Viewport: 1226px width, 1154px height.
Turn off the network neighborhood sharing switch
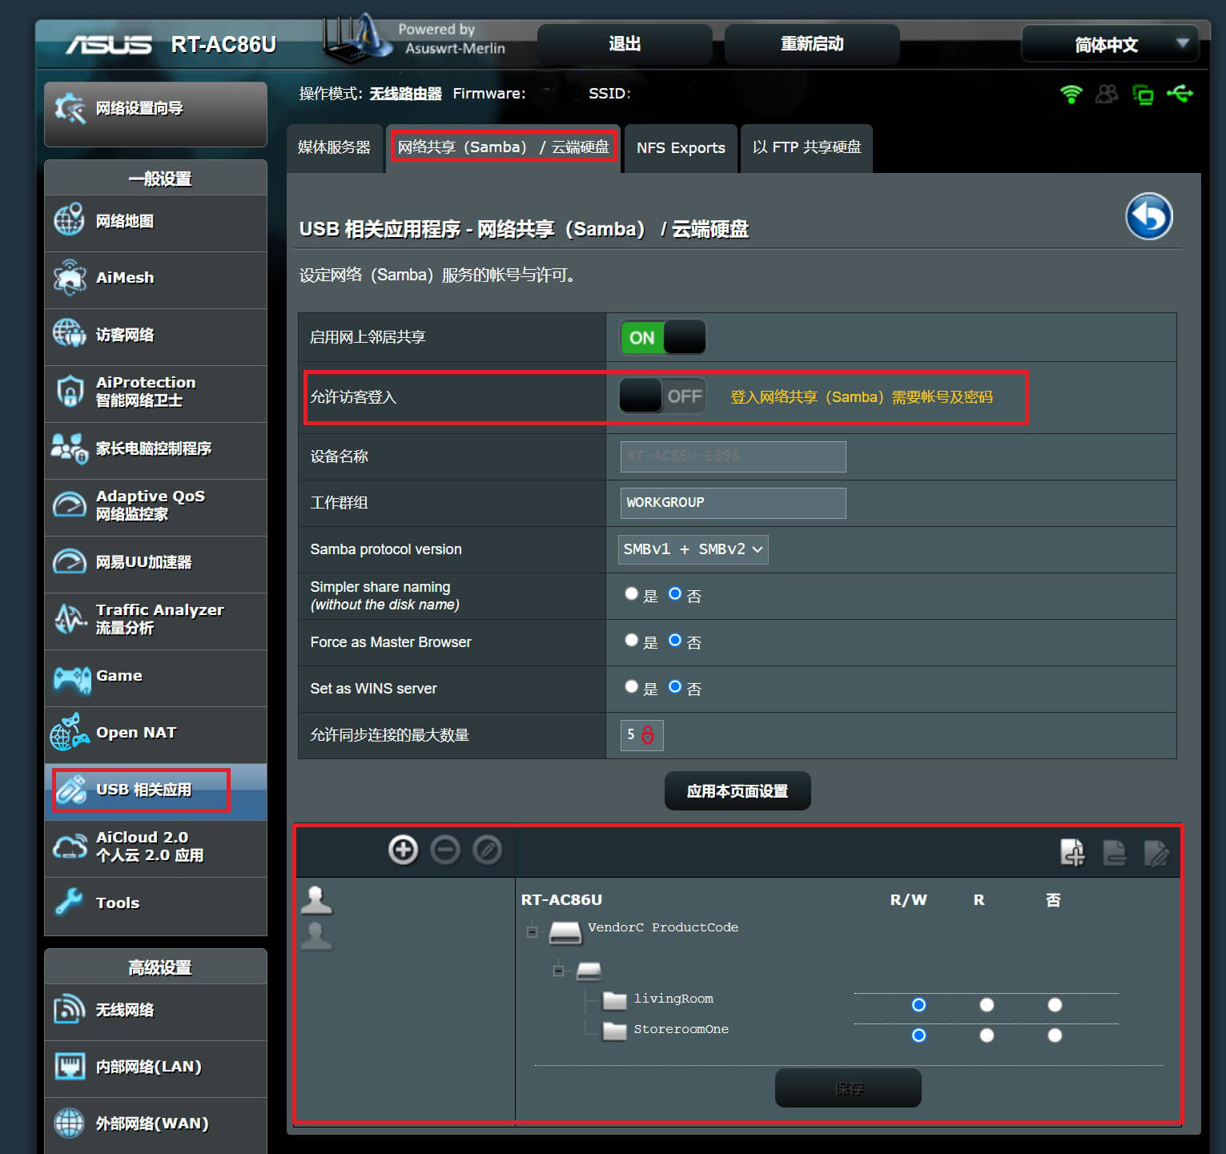662,337
